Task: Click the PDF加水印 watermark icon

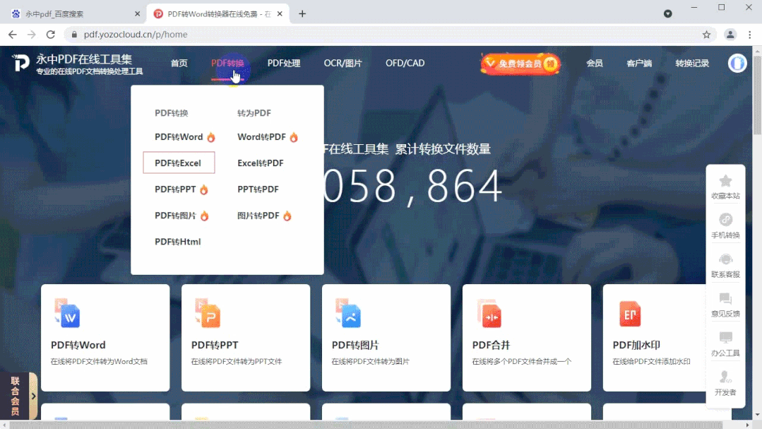Action: (x=630, y=315)
